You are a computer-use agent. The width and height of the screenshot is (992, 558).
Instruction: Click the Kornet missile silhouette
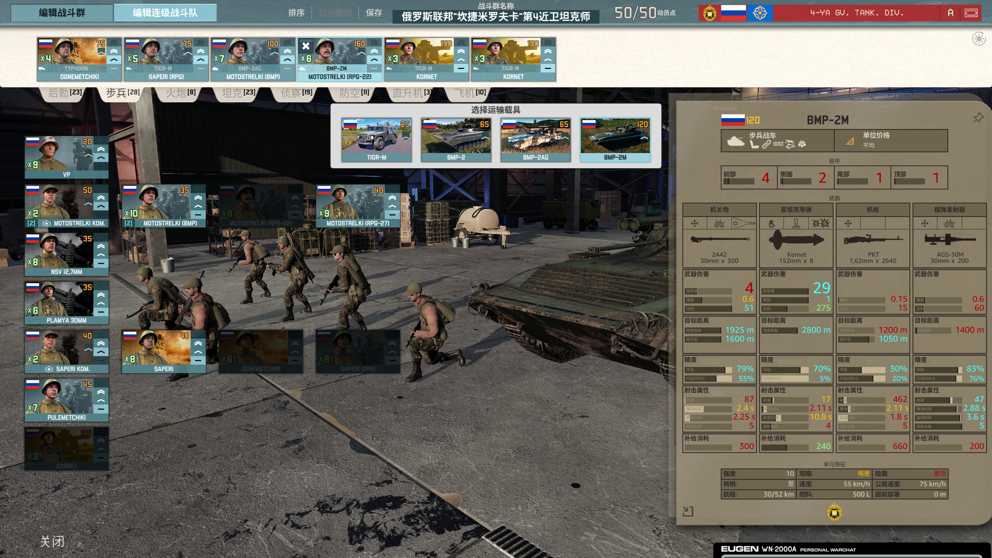tap(796, 239)
